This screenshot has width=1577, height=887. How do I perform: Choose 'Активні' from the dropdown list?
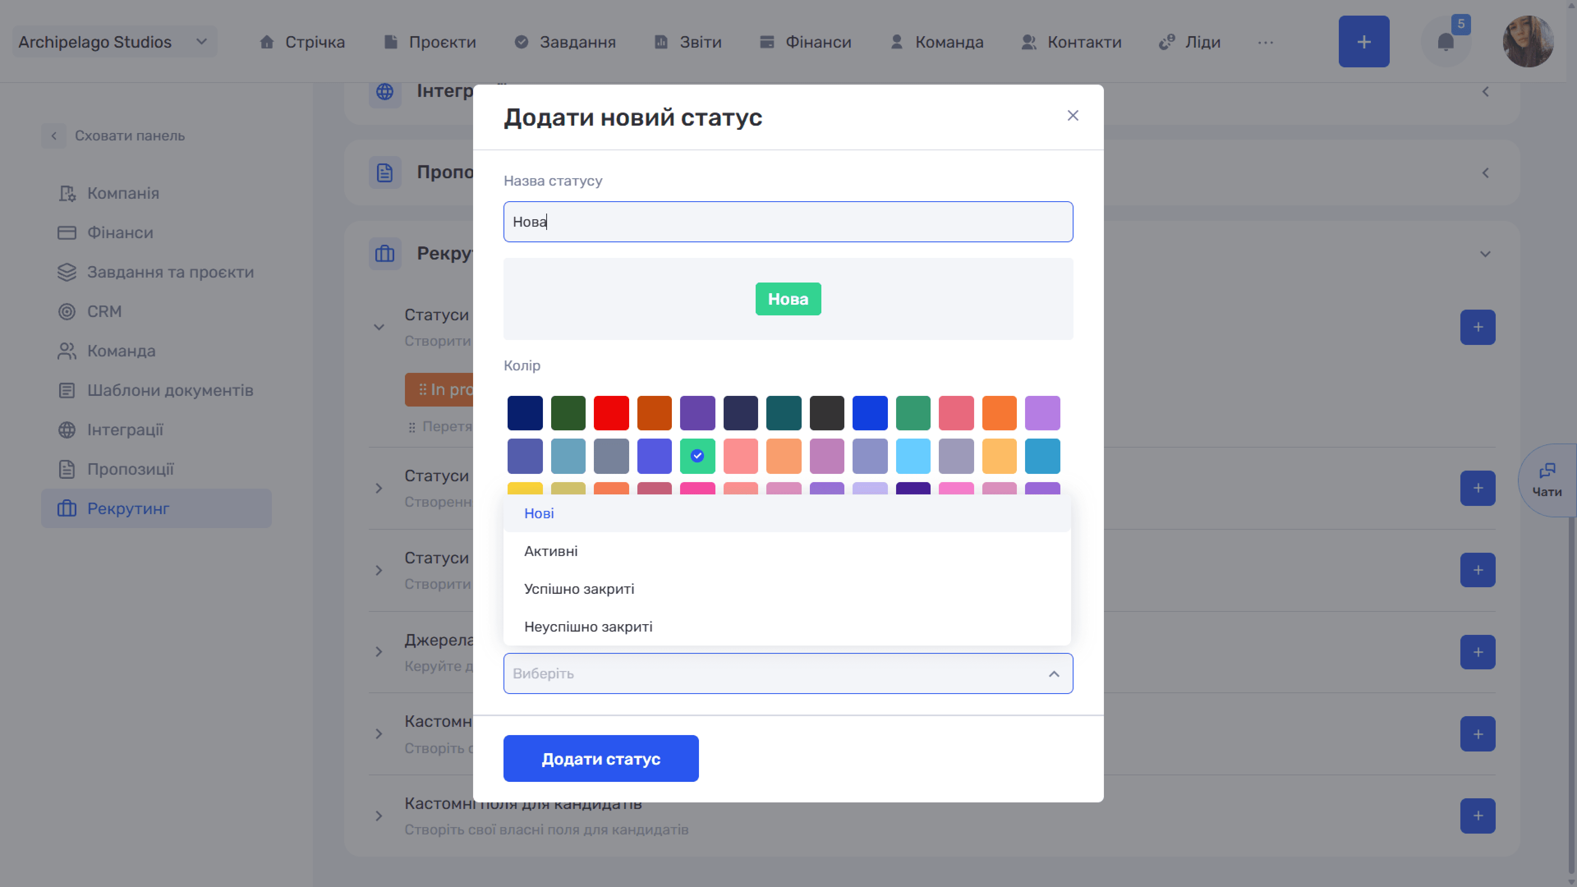point(787,551)
